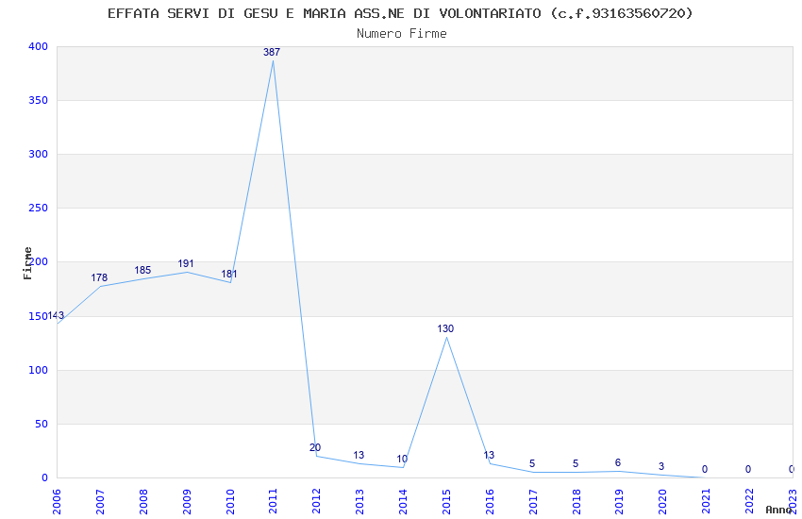The height and width of the screenshot is (519, 802).
Task: Click x-axis year label 2016
Action: tap(490, 501)
